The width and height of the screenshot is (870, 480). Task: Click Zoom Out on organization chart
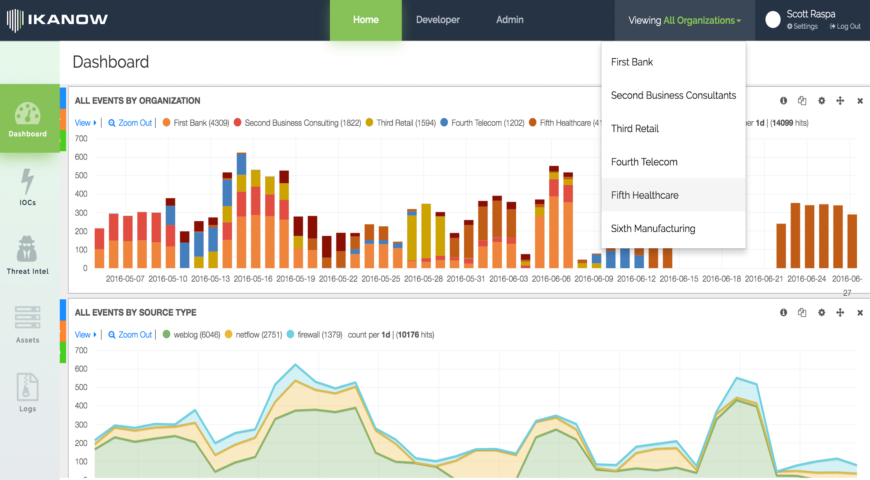point(130,123)
